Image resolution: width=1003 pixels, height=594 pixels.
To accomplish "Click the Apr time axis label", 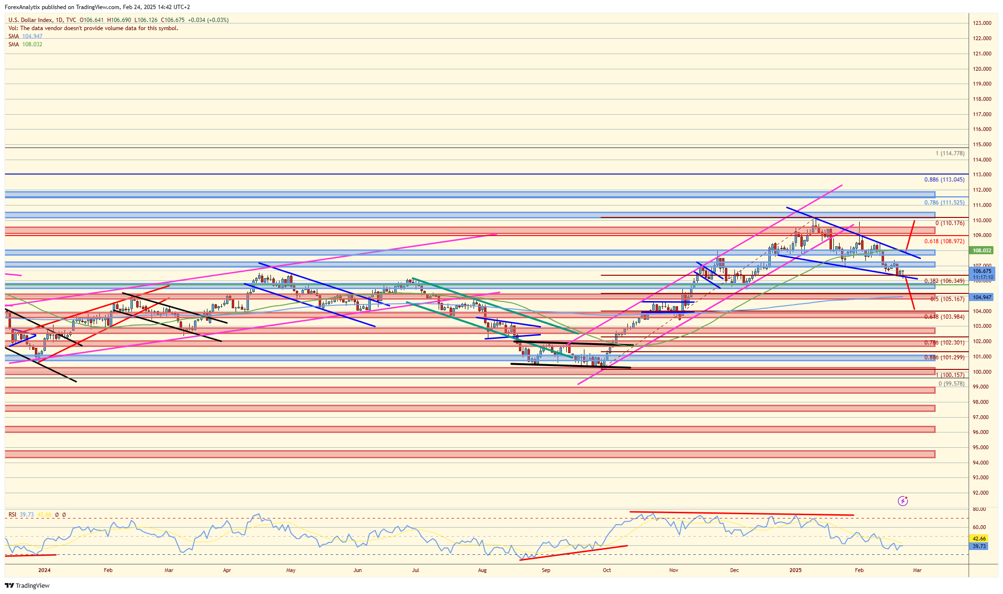I will (x=227, y=570).
